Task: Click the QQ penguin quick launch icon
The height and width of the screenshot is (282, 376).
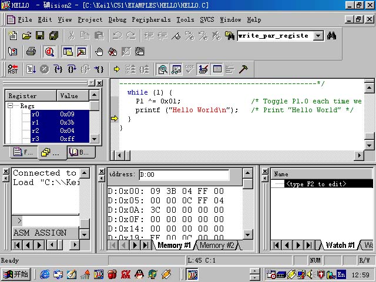Action: click(139, 274)
